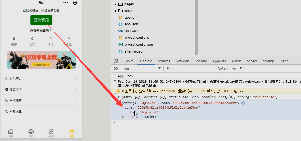Clear the console with the ban icon

point(116,68)
